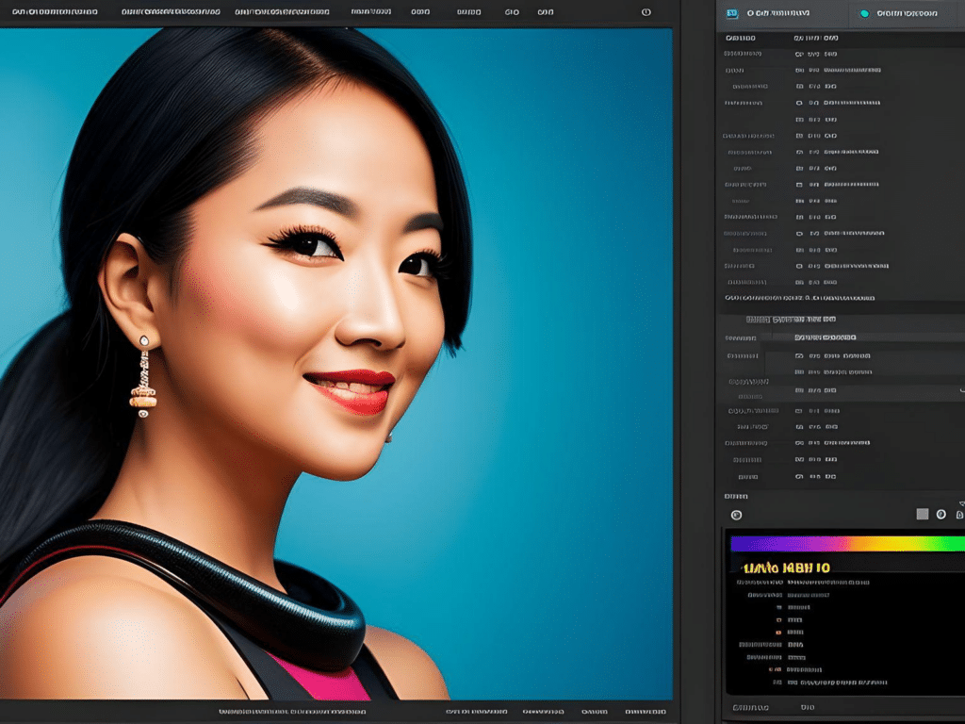Click the circle icon in the fourth property row

coord(799,102)
